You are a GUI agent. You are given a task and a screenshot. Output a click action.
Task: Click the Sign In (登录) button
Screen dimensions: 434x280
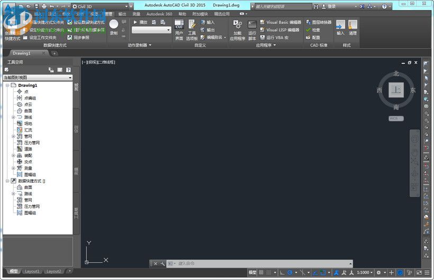click(329, 6)
